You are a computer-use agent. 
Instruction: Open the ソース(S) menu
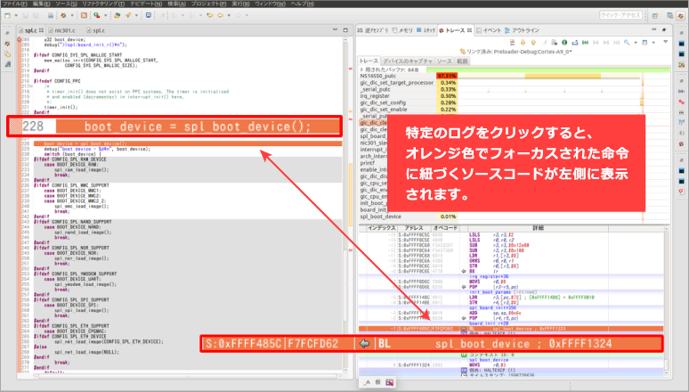tap(67, 4)
